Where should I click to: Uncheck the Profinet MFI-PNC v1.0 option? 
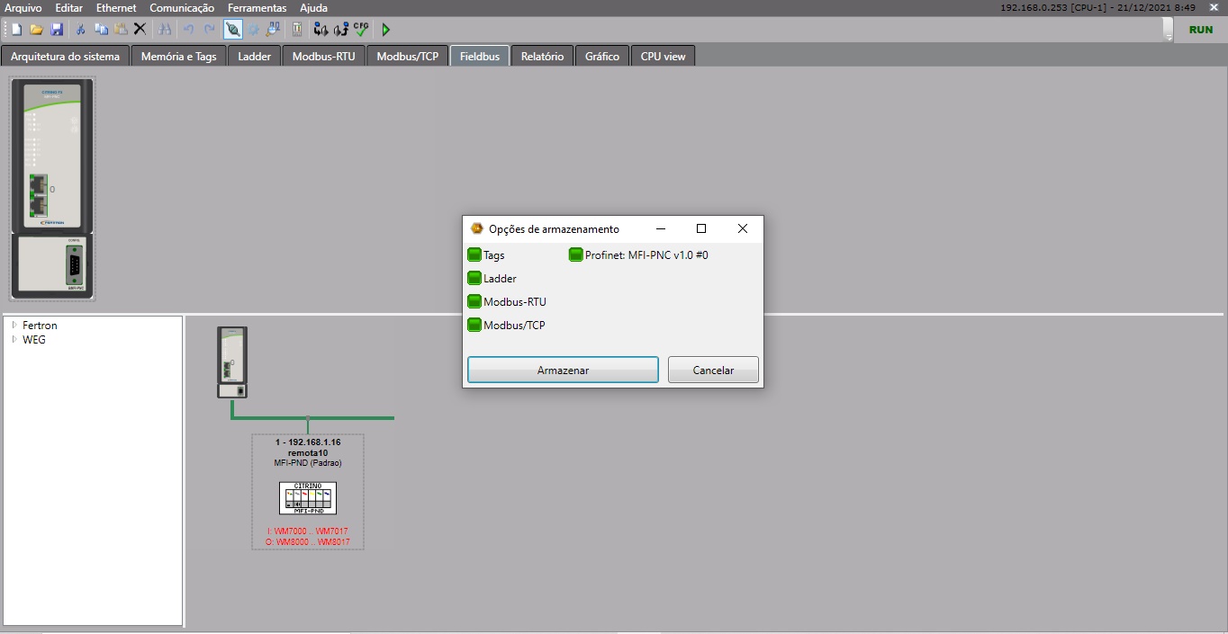(576, 255)
